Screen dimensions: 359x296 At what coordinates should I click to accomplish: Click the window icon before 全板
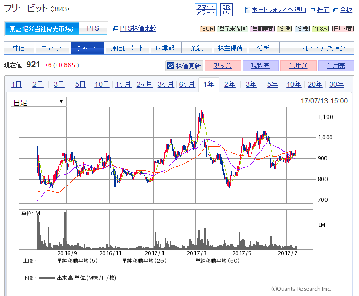coord(336,10)
